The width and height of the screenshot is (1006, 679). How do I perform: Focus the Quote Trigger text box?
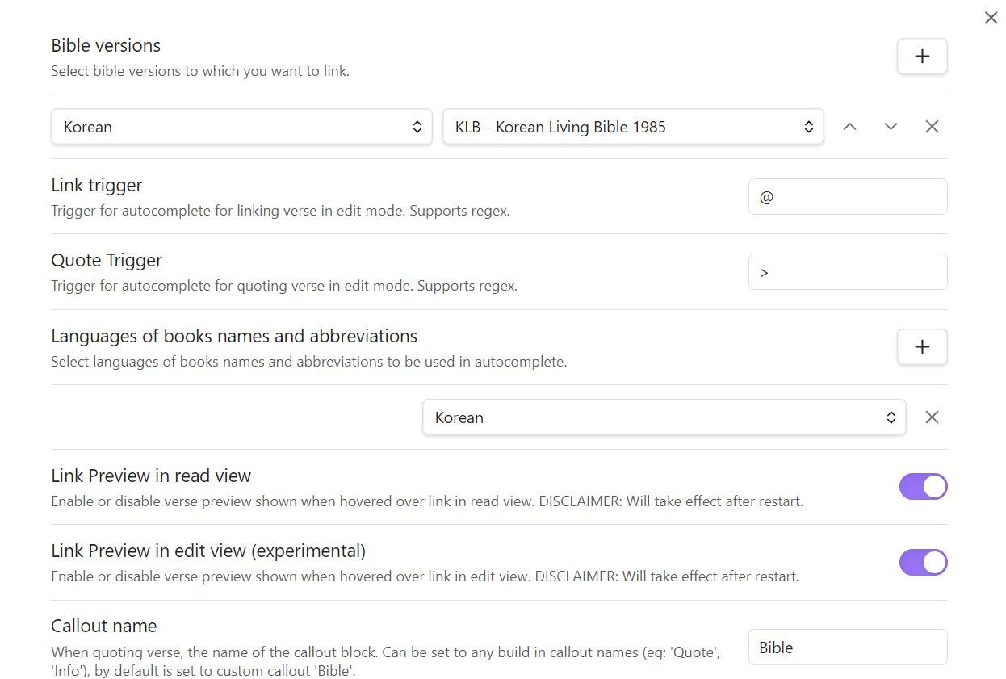(x=848, y=272)
